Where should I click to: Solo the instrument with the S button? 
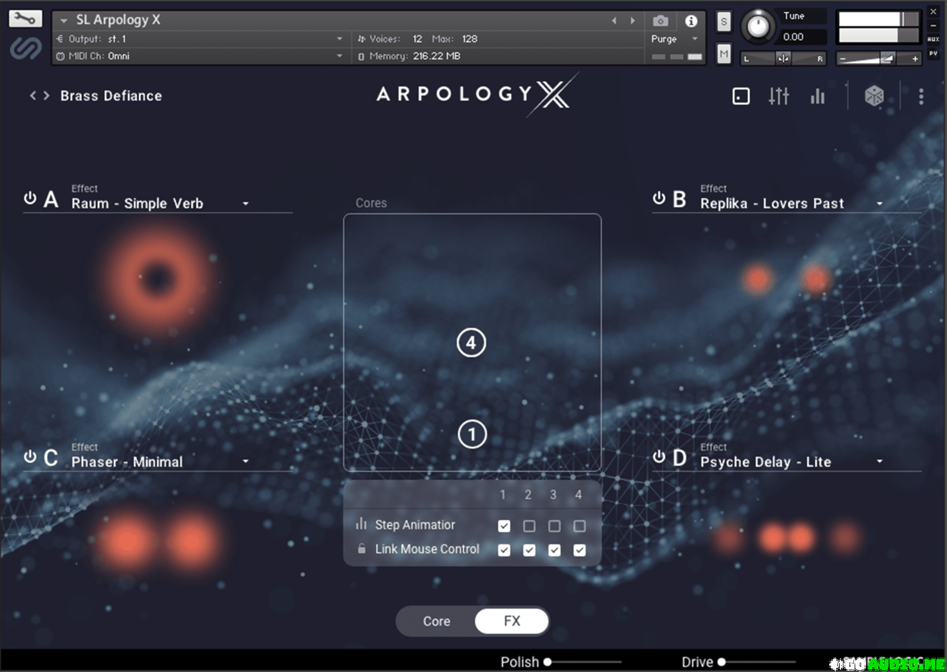coord(723,22)
